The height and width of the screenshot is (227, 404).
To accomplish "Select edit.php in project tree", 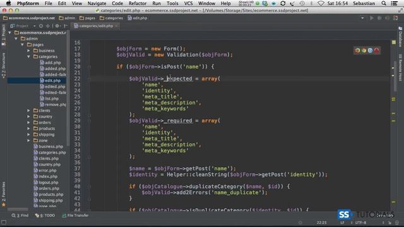I will point(50,81).
